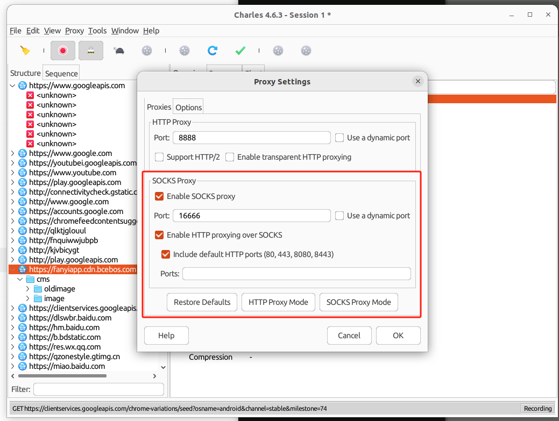Click tree scroll-right arrow
Viewport: 559px width, 421px height.
click(x=154, y=376)
